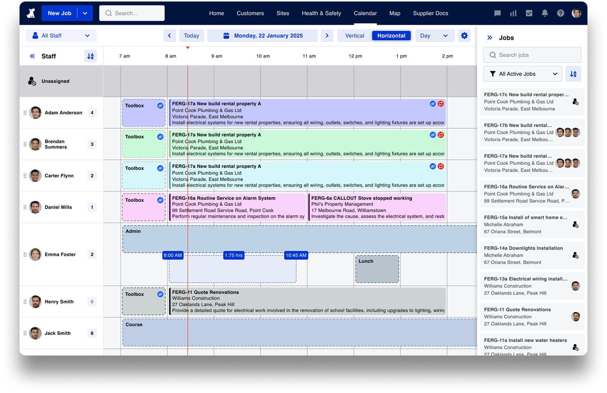Sort the staff list order
The image size is (607, 393).
(91, 56)
